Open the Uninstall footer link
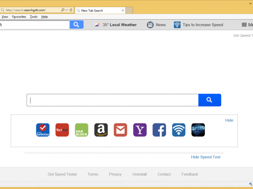 coord(140,174)
